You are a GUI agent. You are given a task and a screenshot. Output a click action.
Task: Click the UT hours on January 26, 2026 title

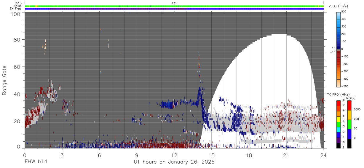[x=174, y=162]
